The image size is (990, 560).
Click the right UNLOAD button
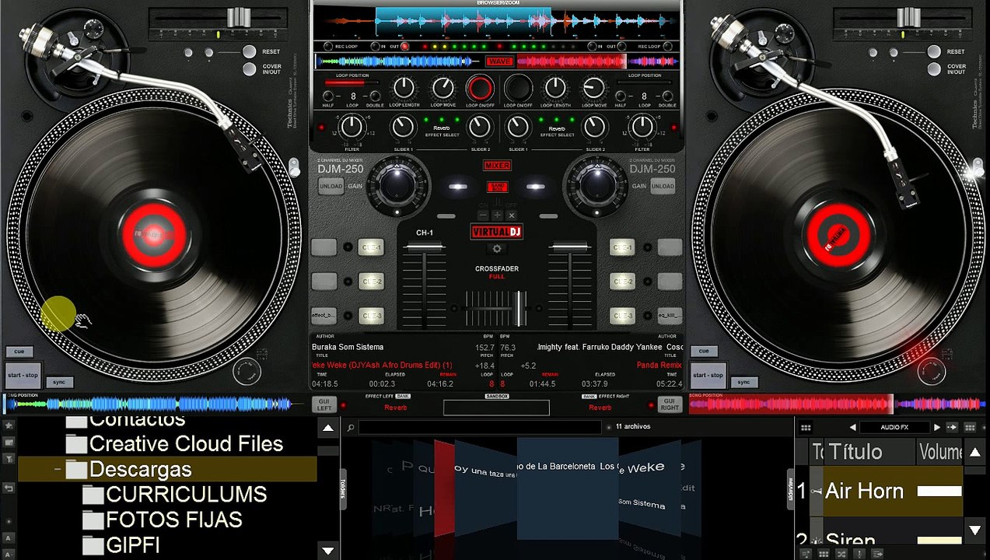(x=663, y=187)
